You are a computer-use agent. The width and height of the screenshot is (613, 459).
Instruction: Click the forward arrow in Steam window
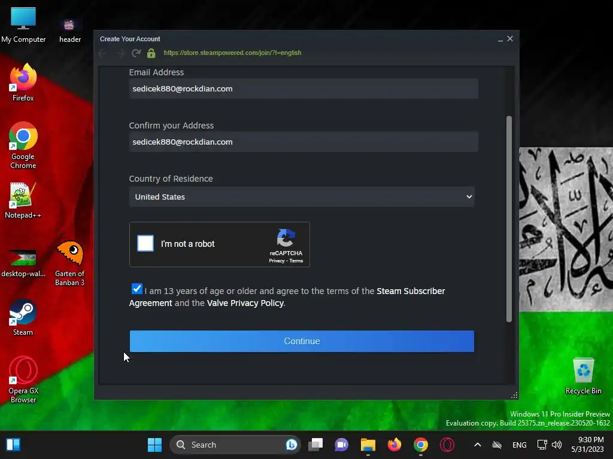120,53
